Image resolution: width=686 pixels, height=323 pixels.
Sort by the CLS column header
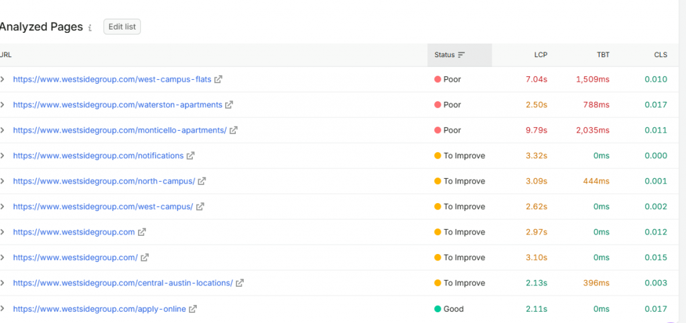661,55
